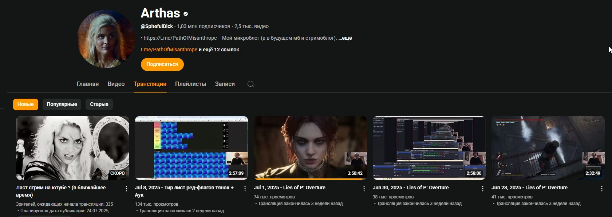Open title Ласт стрим на ютубе
Image resolution: width=612 pixels, height=217 pixels.
tap(61, 191)
